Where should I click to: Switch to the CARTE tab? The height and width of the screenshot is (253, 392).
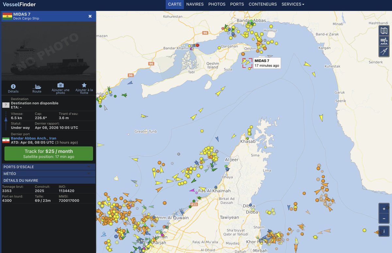(175, 4)
